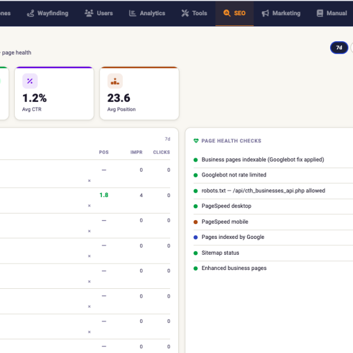Click the green Sitemap status dot

coord(196,253)
